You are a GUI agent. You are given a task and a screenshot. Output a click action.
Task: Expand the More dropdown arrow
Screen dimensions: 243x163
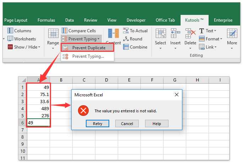(232, 49)
